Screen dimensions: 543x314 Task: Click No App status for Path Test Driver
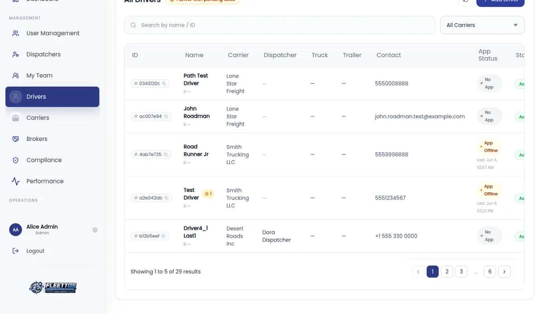pos(490,83)
